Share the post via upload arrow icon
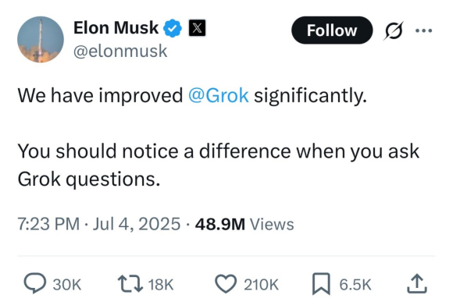Image resolution: width=453 pixels, height=302 pixels. tap(417, 284)
